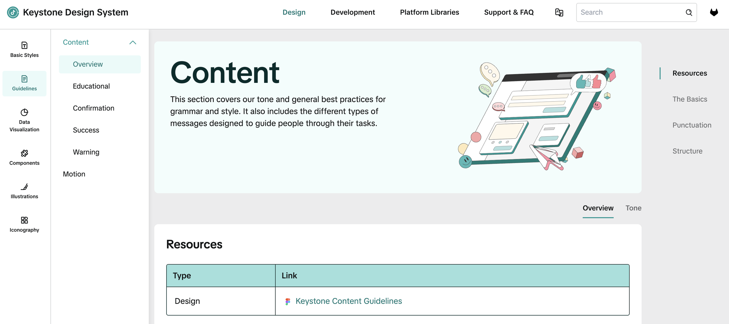Open Basic Styles sidebar icon
The height and width of the screenshot is (324, 729).
24,45
